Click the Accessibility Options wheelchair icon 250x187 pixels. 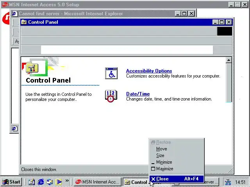(111, 73)
